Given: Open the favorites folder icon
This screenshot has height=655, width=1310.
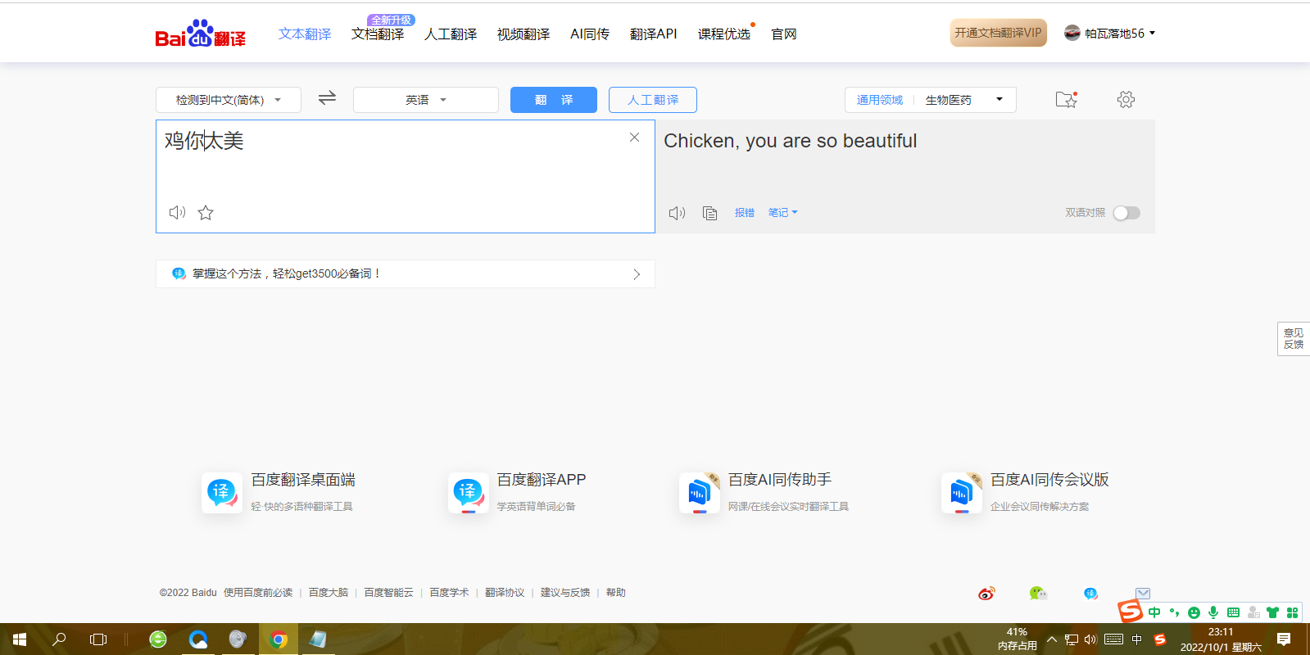Looking at the screenshot, I should point(1066,99).
